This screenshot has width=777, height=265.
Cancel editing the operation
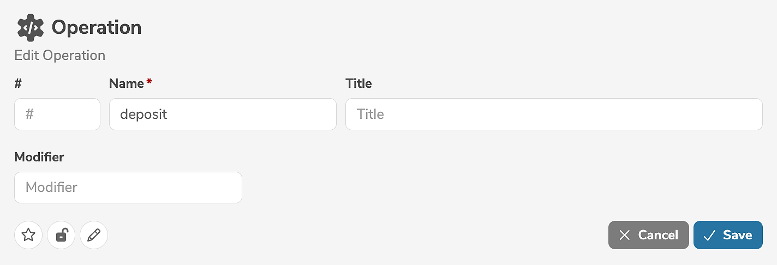(x=648, y=235)
